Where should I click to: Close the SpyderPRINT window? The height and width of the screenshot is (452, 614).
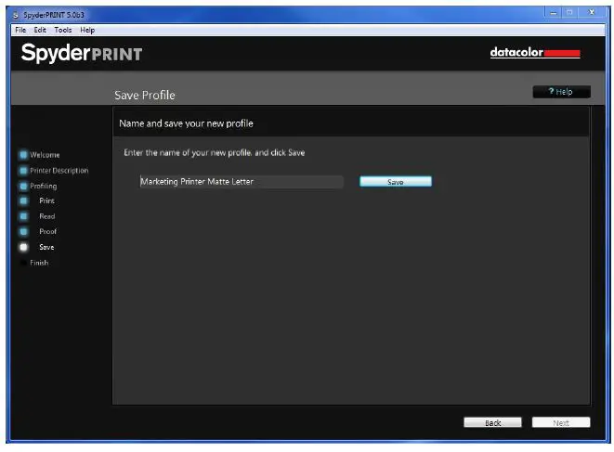coord(592,12)
